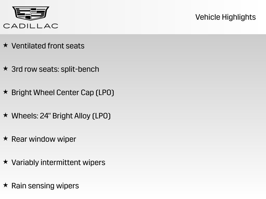Click the CADILLAC wordmark under the crest
266x199 pixels.
click(x=31, y=26)
